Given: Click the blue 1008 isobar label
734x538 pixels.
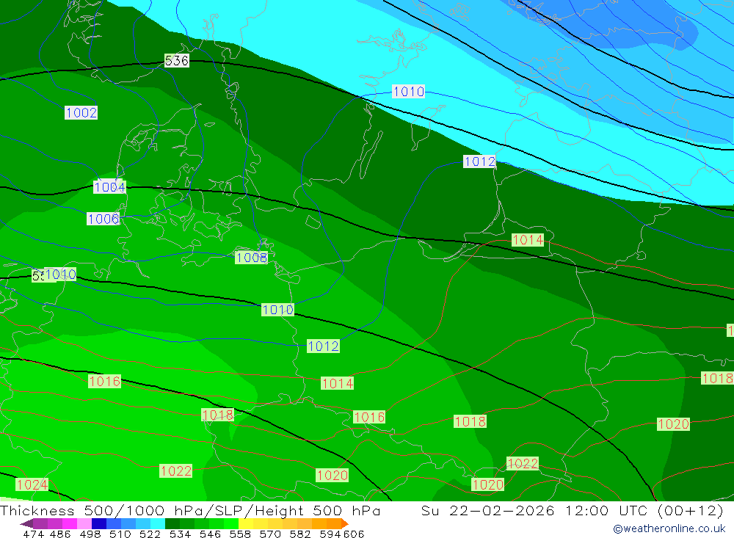Looking at the screenshot, I should click(x=251, y=257).
